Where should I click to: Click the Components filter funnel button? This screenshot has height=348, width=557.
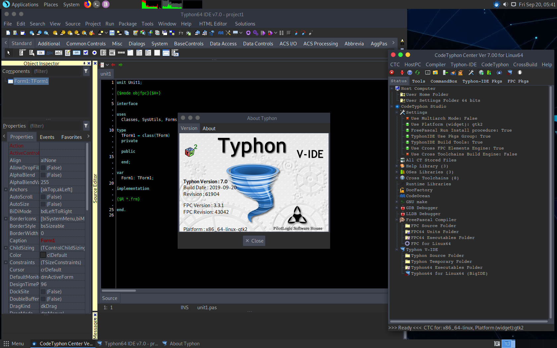coord(86,71)
